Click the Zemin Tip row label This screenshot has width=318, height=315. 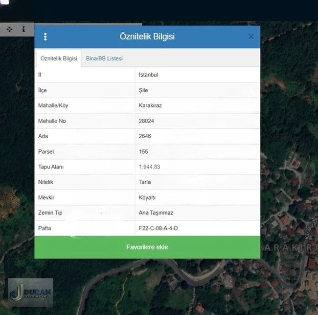(x=50, y=213)
